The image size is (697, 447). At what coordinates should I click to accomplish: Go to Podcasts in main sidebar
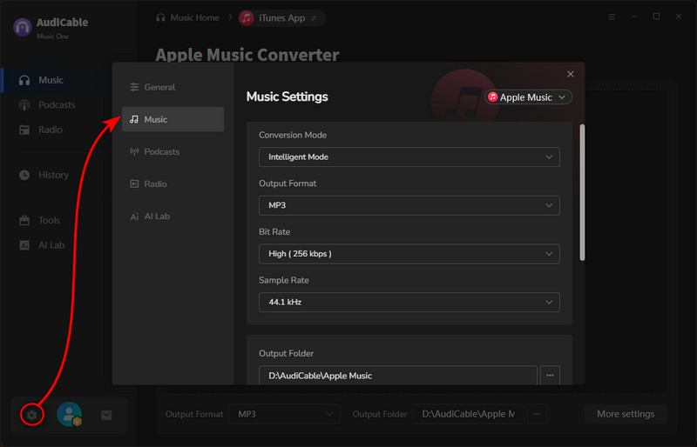(58, 104)
